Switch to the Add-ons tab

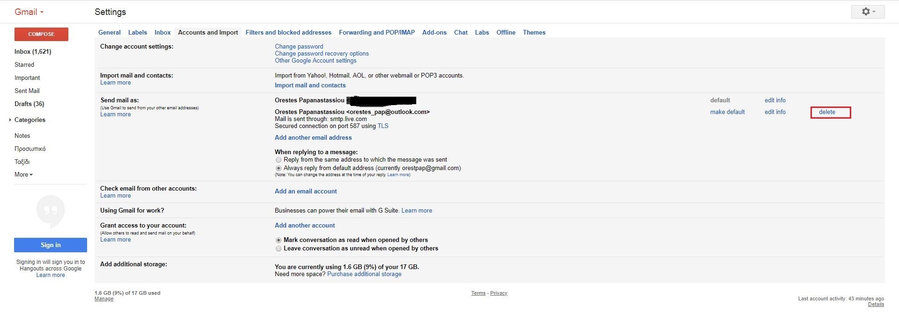pyautogui.click(x=435, y=32)
